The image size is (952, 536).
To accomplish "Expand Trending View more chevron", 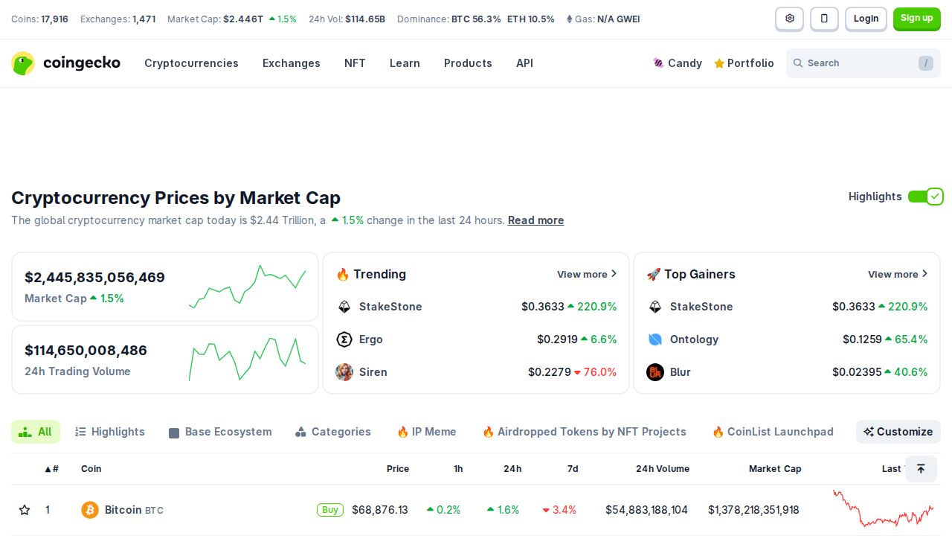I will click(614, 274).
